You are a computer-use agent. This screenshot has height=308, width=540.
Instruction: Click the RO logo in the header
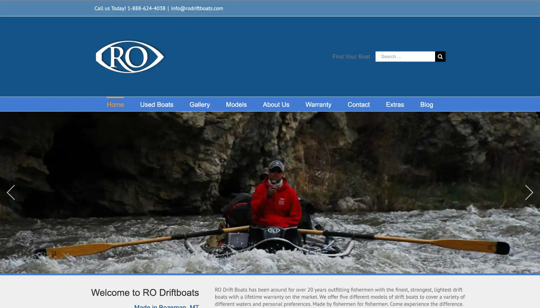click(x=130, y=57)
